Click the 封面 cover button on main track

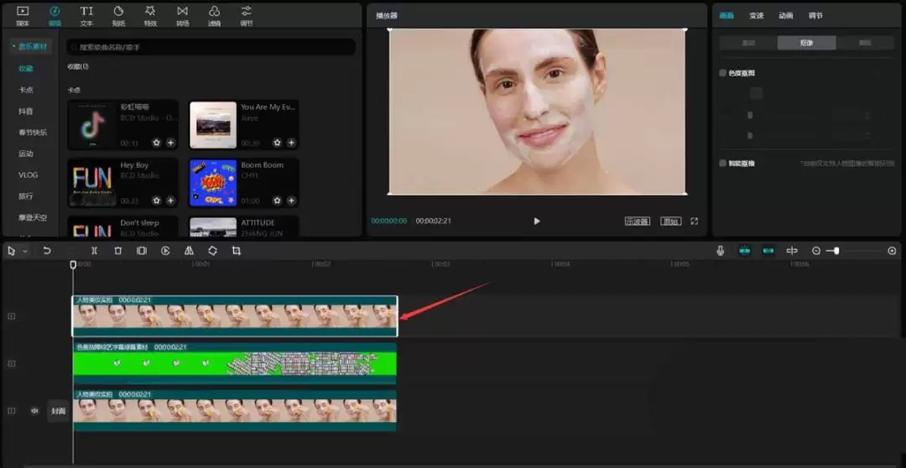click(58, 411)
